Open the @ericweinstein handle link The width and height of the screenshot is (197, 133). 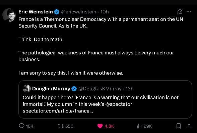[78, 12]
